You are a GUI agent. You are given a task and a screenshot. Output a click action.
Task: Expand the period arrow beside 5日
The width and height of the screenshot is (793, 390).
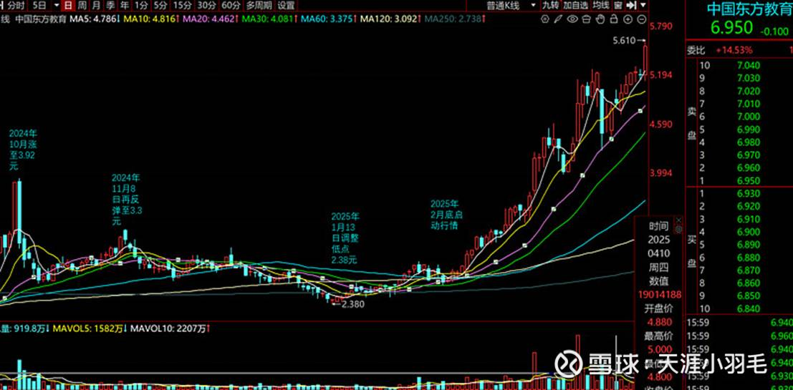(55, 6)
